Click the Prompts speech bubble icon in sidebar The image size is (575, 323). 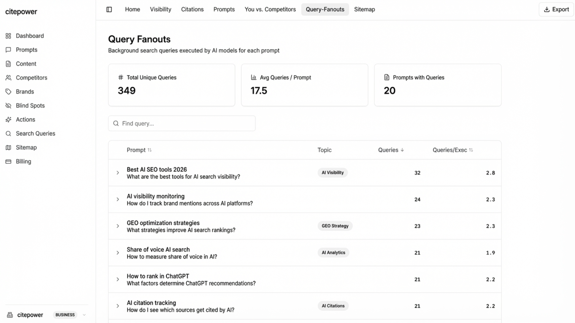(x=8, y=50)
